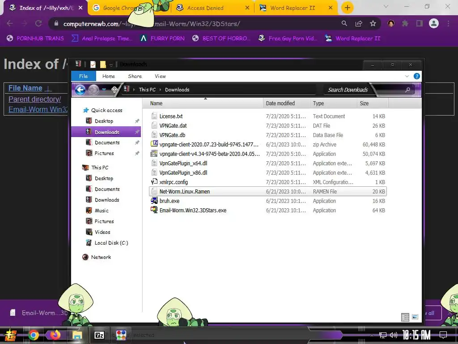458x344 pixels.
Task: Open Chrome from the taskbar
Action: (x=33, y=335)
